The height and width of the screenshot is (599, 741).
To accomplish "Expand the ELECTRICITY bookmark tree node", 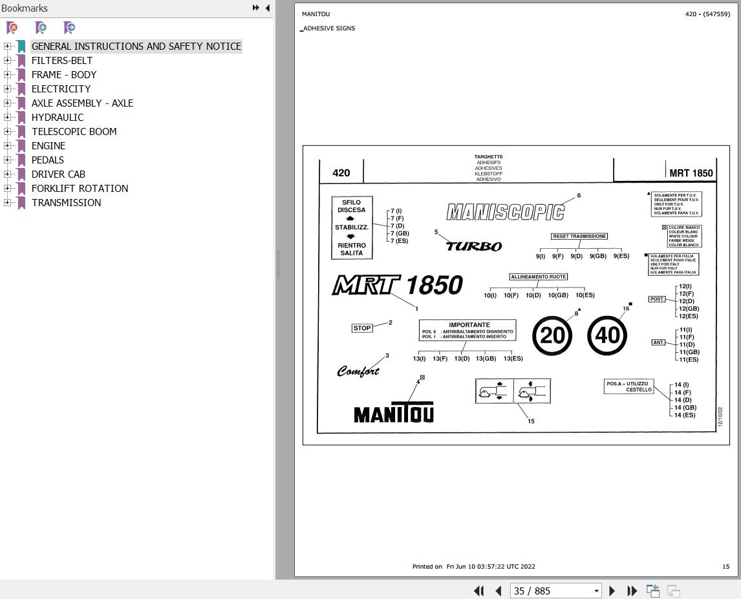I will pyautogui.click(x=6, y=89).
